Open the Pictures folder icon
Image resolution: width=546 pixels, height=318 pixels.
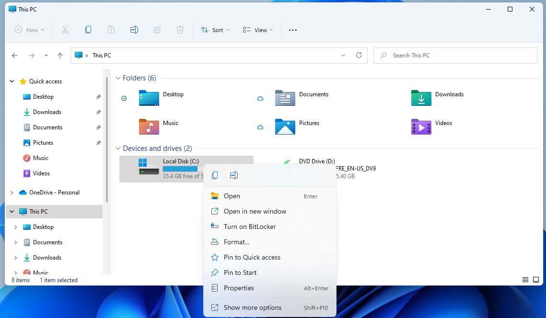(285, 126)
